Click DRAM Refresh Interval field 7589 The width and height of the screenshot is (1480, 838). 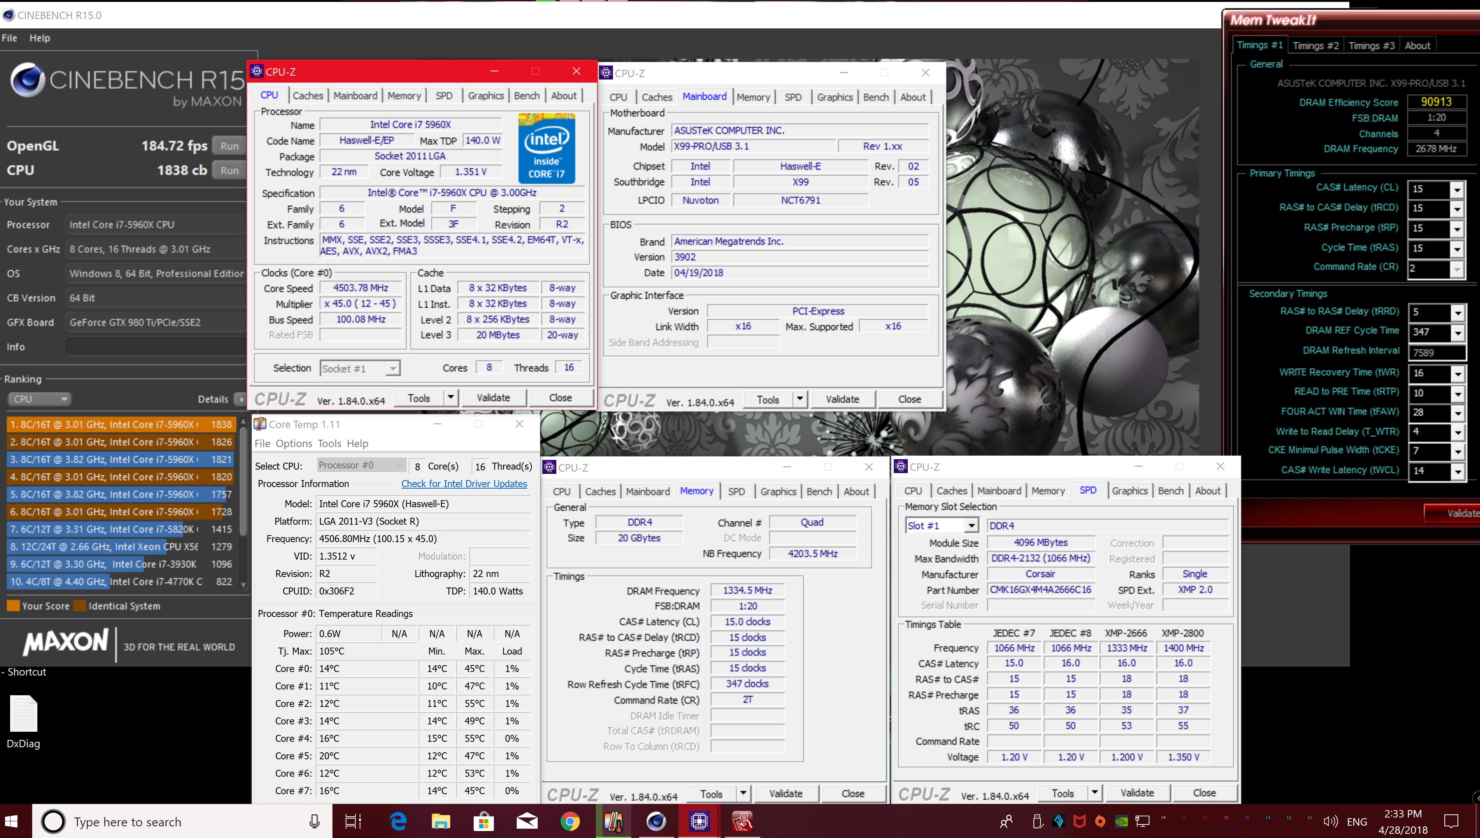click(x=1437, y=352)
